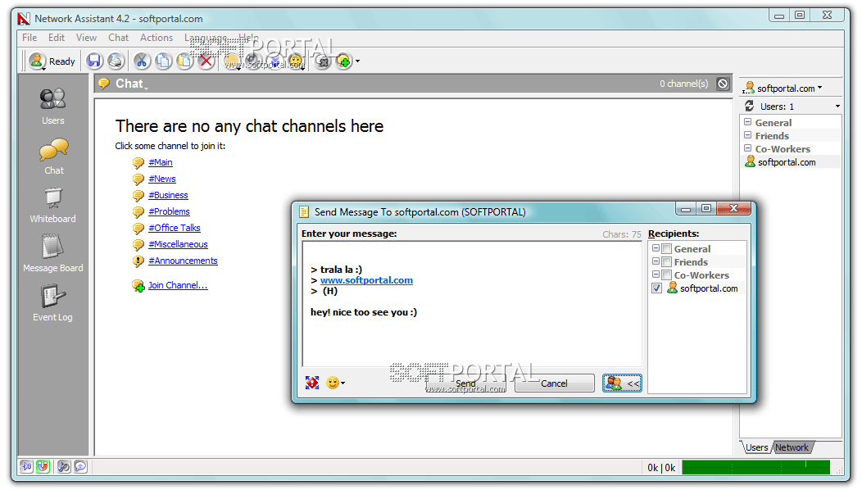
Task: Click the Save toolbar icon
Action: tap(94, 61)
